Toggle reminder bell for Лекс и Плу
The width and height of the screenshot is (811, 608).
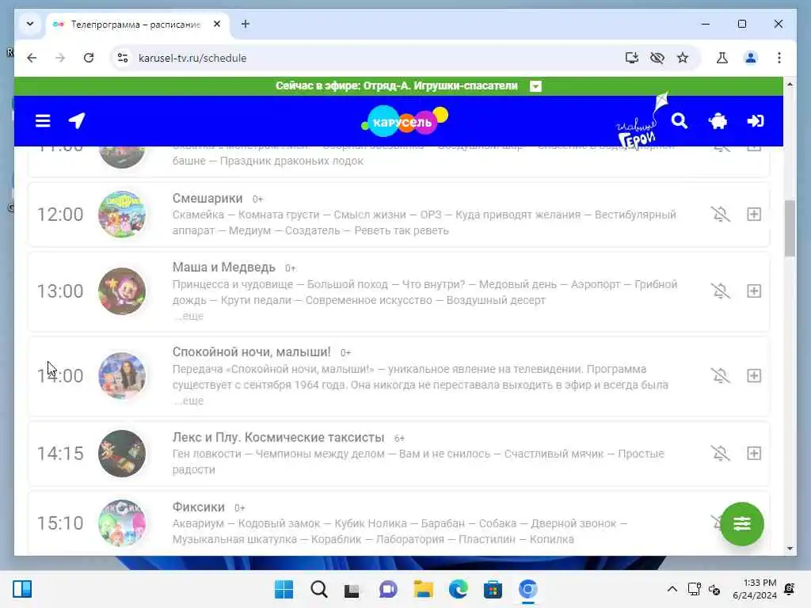(721, 454)
